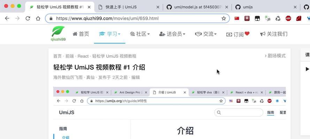
Task: Open the js extension icon
Action: pos(268,18)
